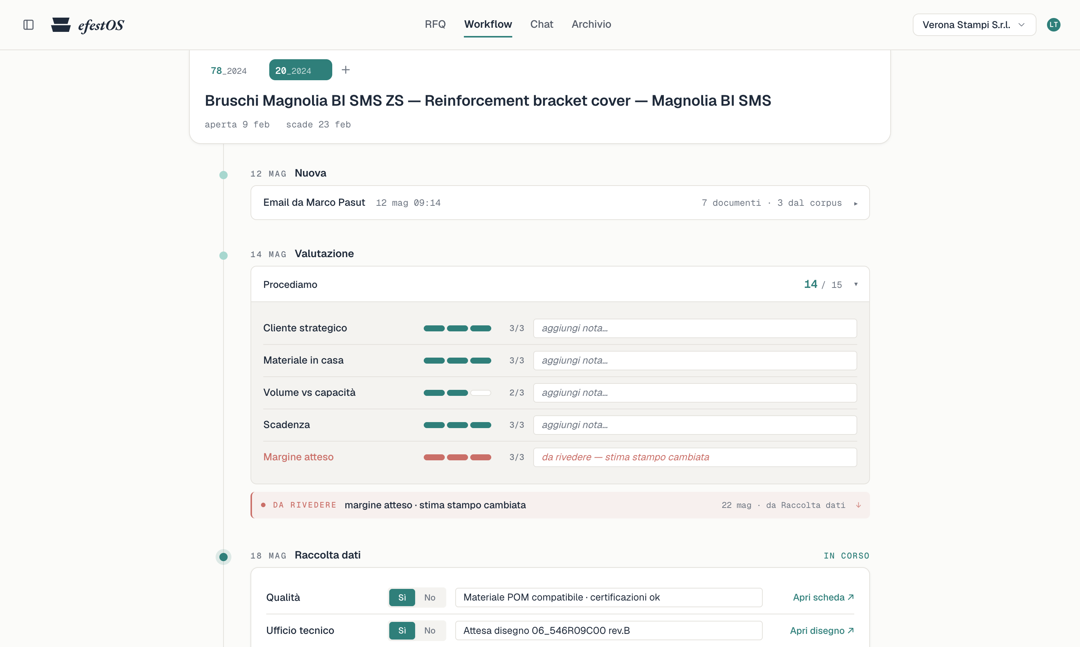The image size is (1080, 647).
Task: Open the Archivio section
Action: [591, 24]
